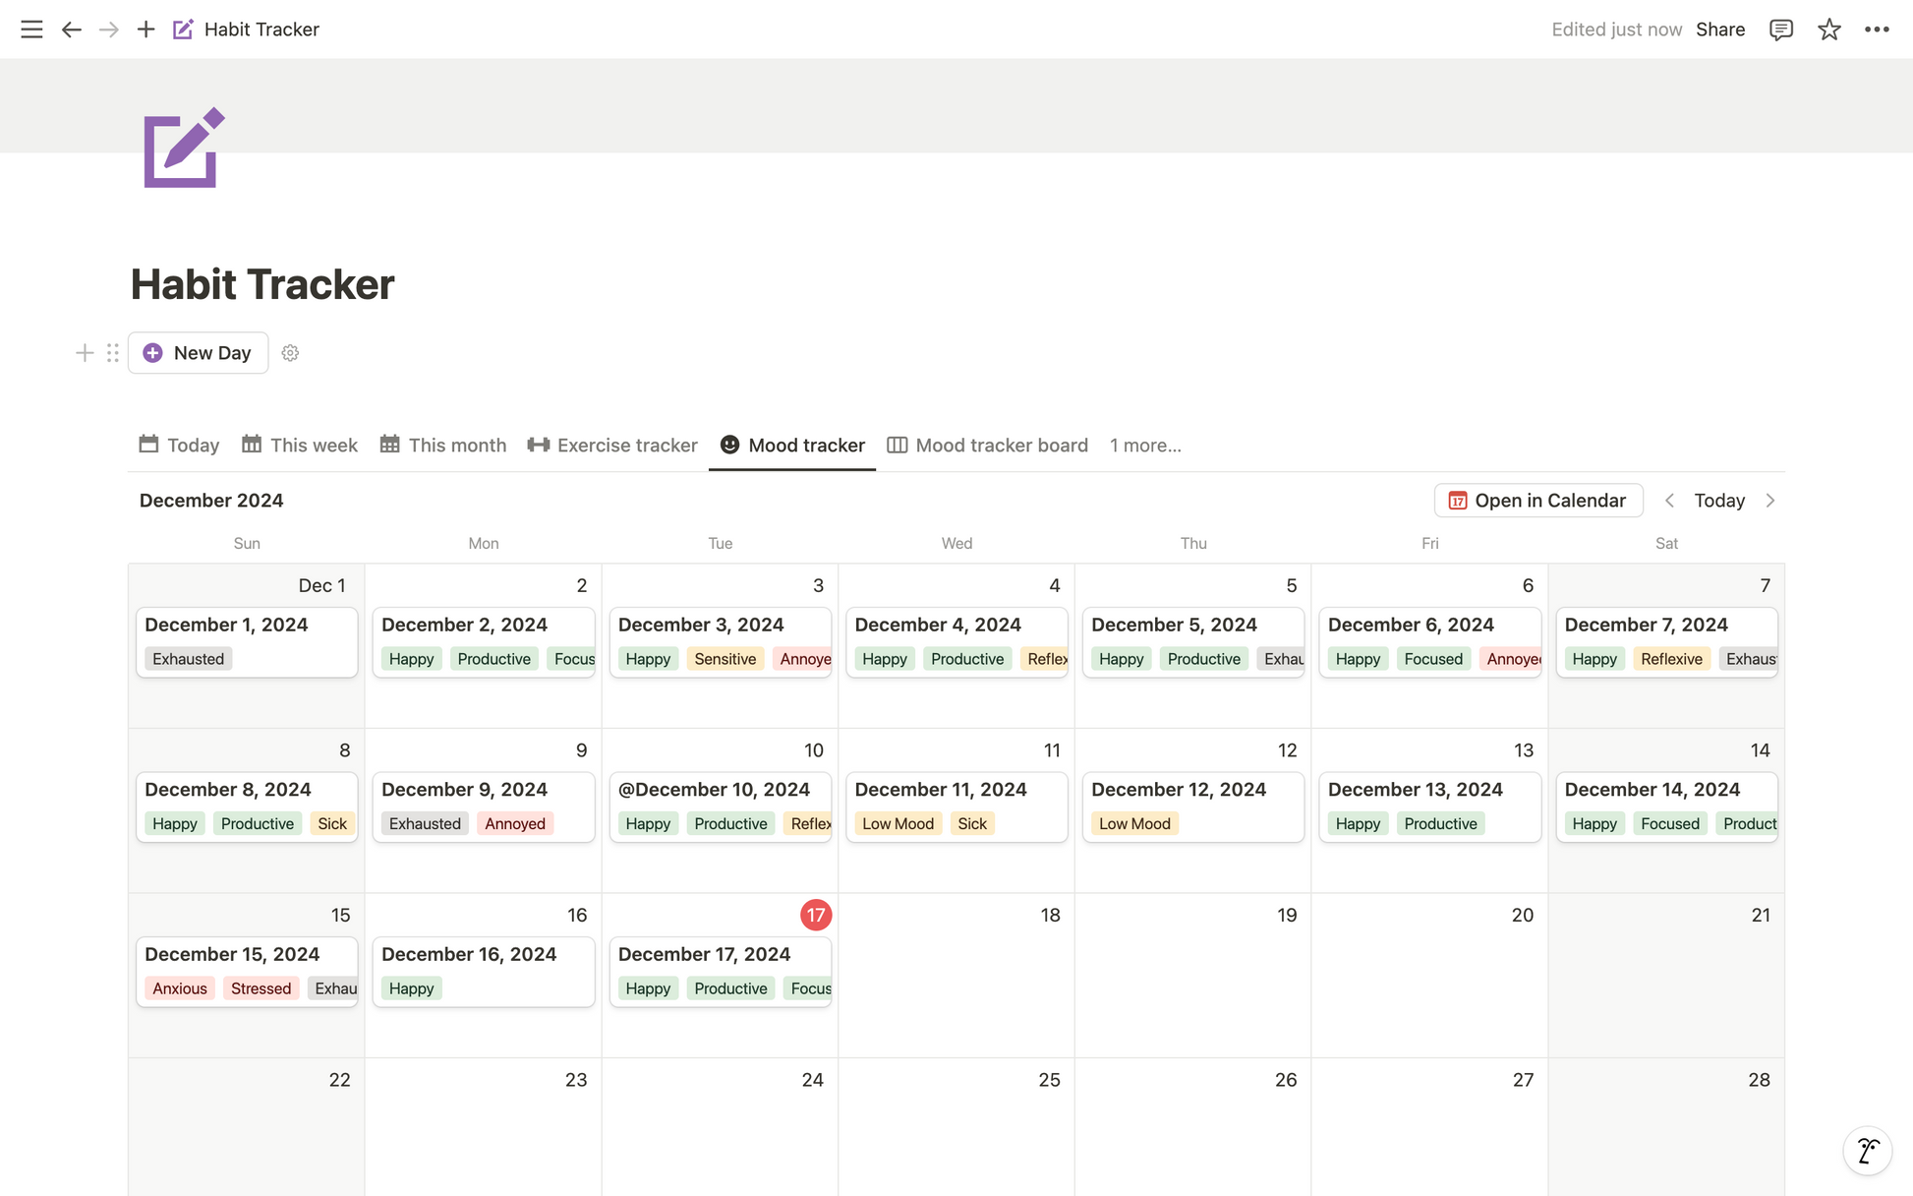
Task: Expand the '1 more...' views dropdown
Action: 1145,446
